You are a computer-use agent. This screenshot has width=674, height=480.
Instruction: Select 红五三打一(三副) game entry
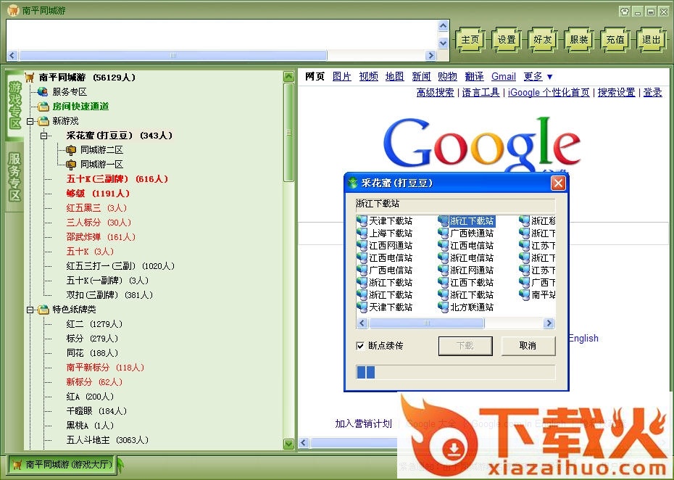tap(120, 266)
